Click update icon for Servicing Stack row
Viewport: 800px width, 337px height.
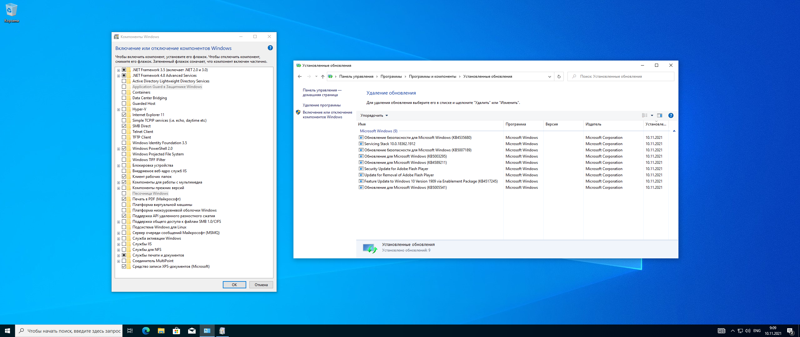coord(361,144)
